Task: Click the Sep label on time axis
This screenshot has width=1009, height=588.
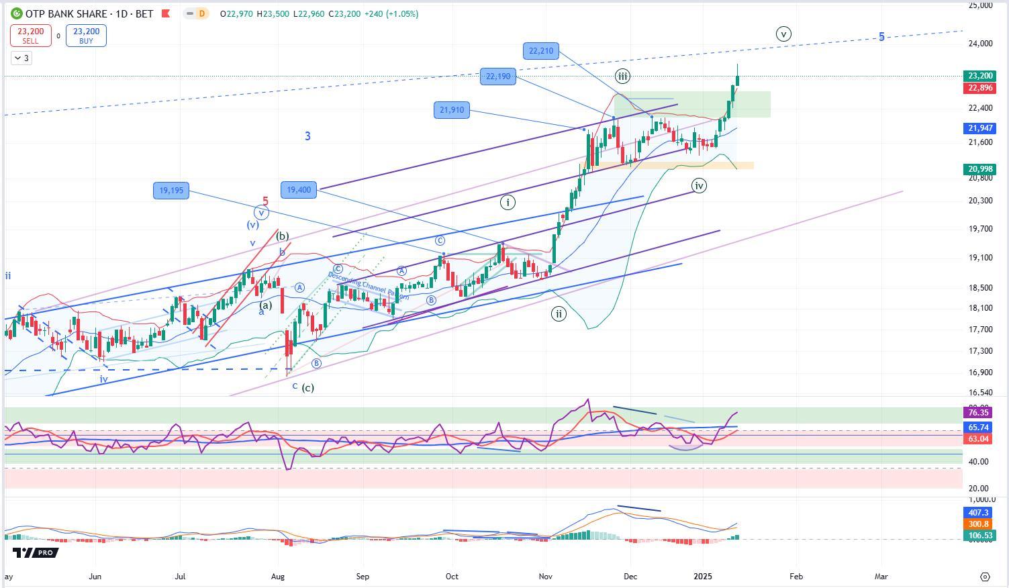Action: point(363,576)
